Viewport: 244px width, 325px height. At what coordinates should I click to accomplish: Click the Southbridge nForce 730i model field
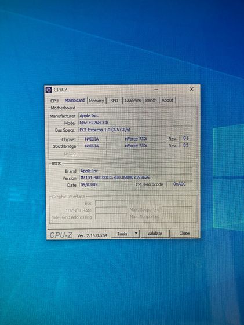click(x=136, y=146)
